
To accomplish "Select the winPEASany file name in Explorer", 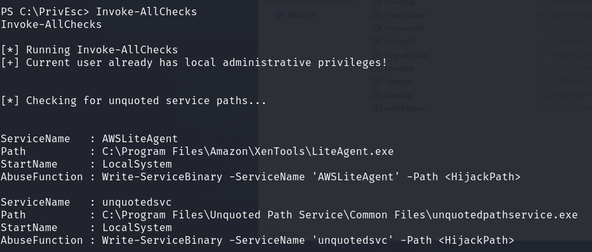I will pos(405,109).
